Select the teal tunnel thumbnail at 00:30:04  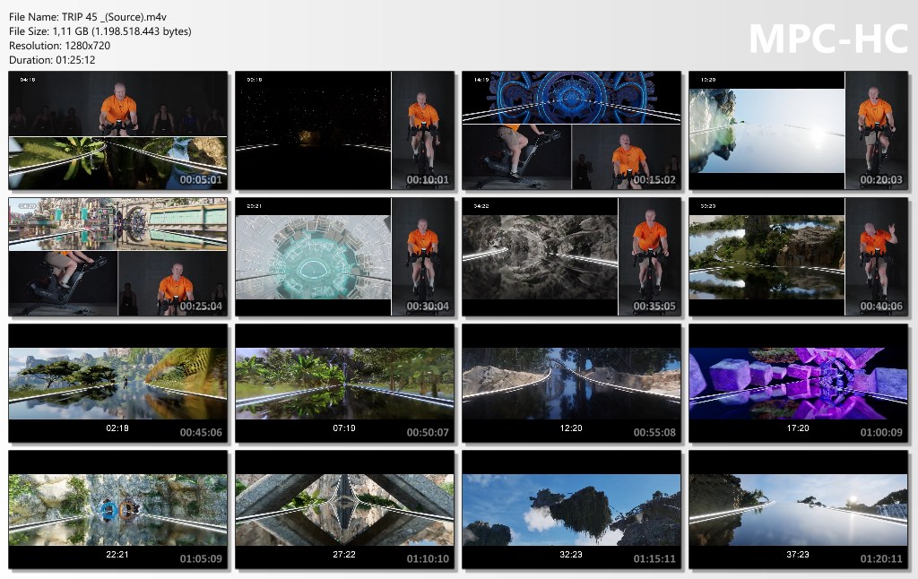(345, 257)
